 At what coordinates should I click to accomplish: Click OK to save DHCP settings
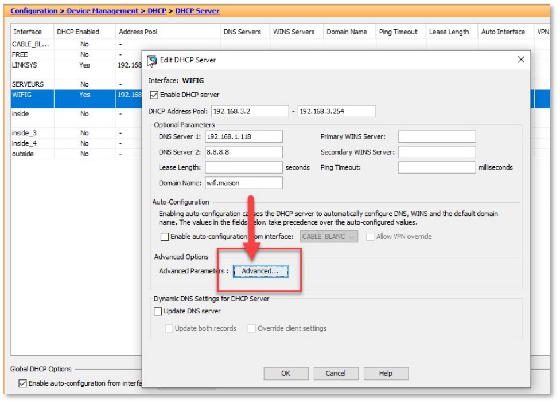click(286, 374)
